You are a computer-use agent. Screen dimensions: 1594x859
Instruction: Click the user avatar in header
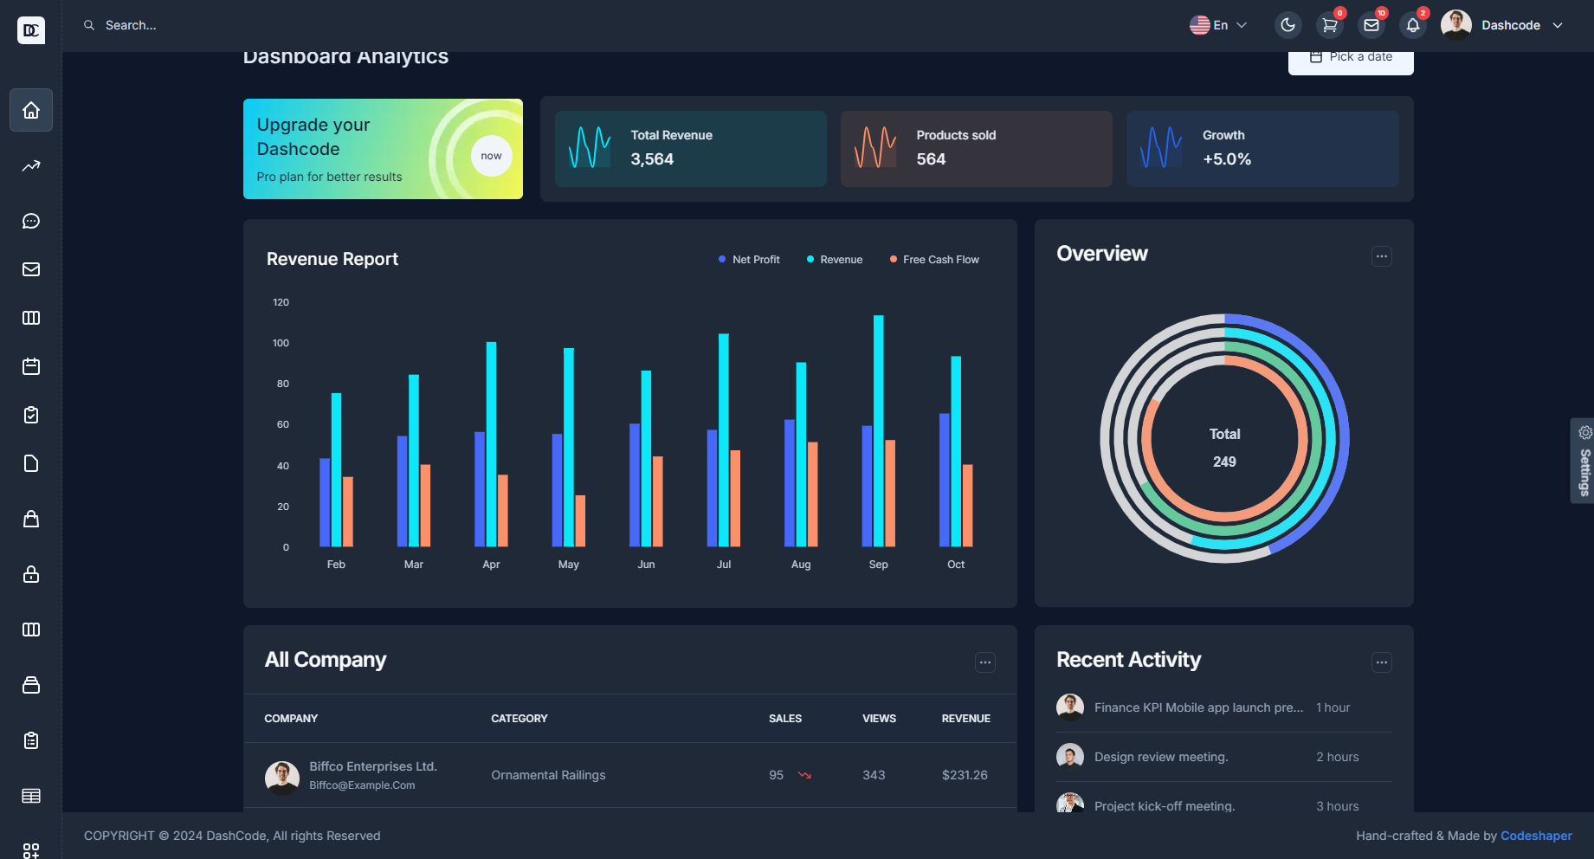pos(1456,25)
